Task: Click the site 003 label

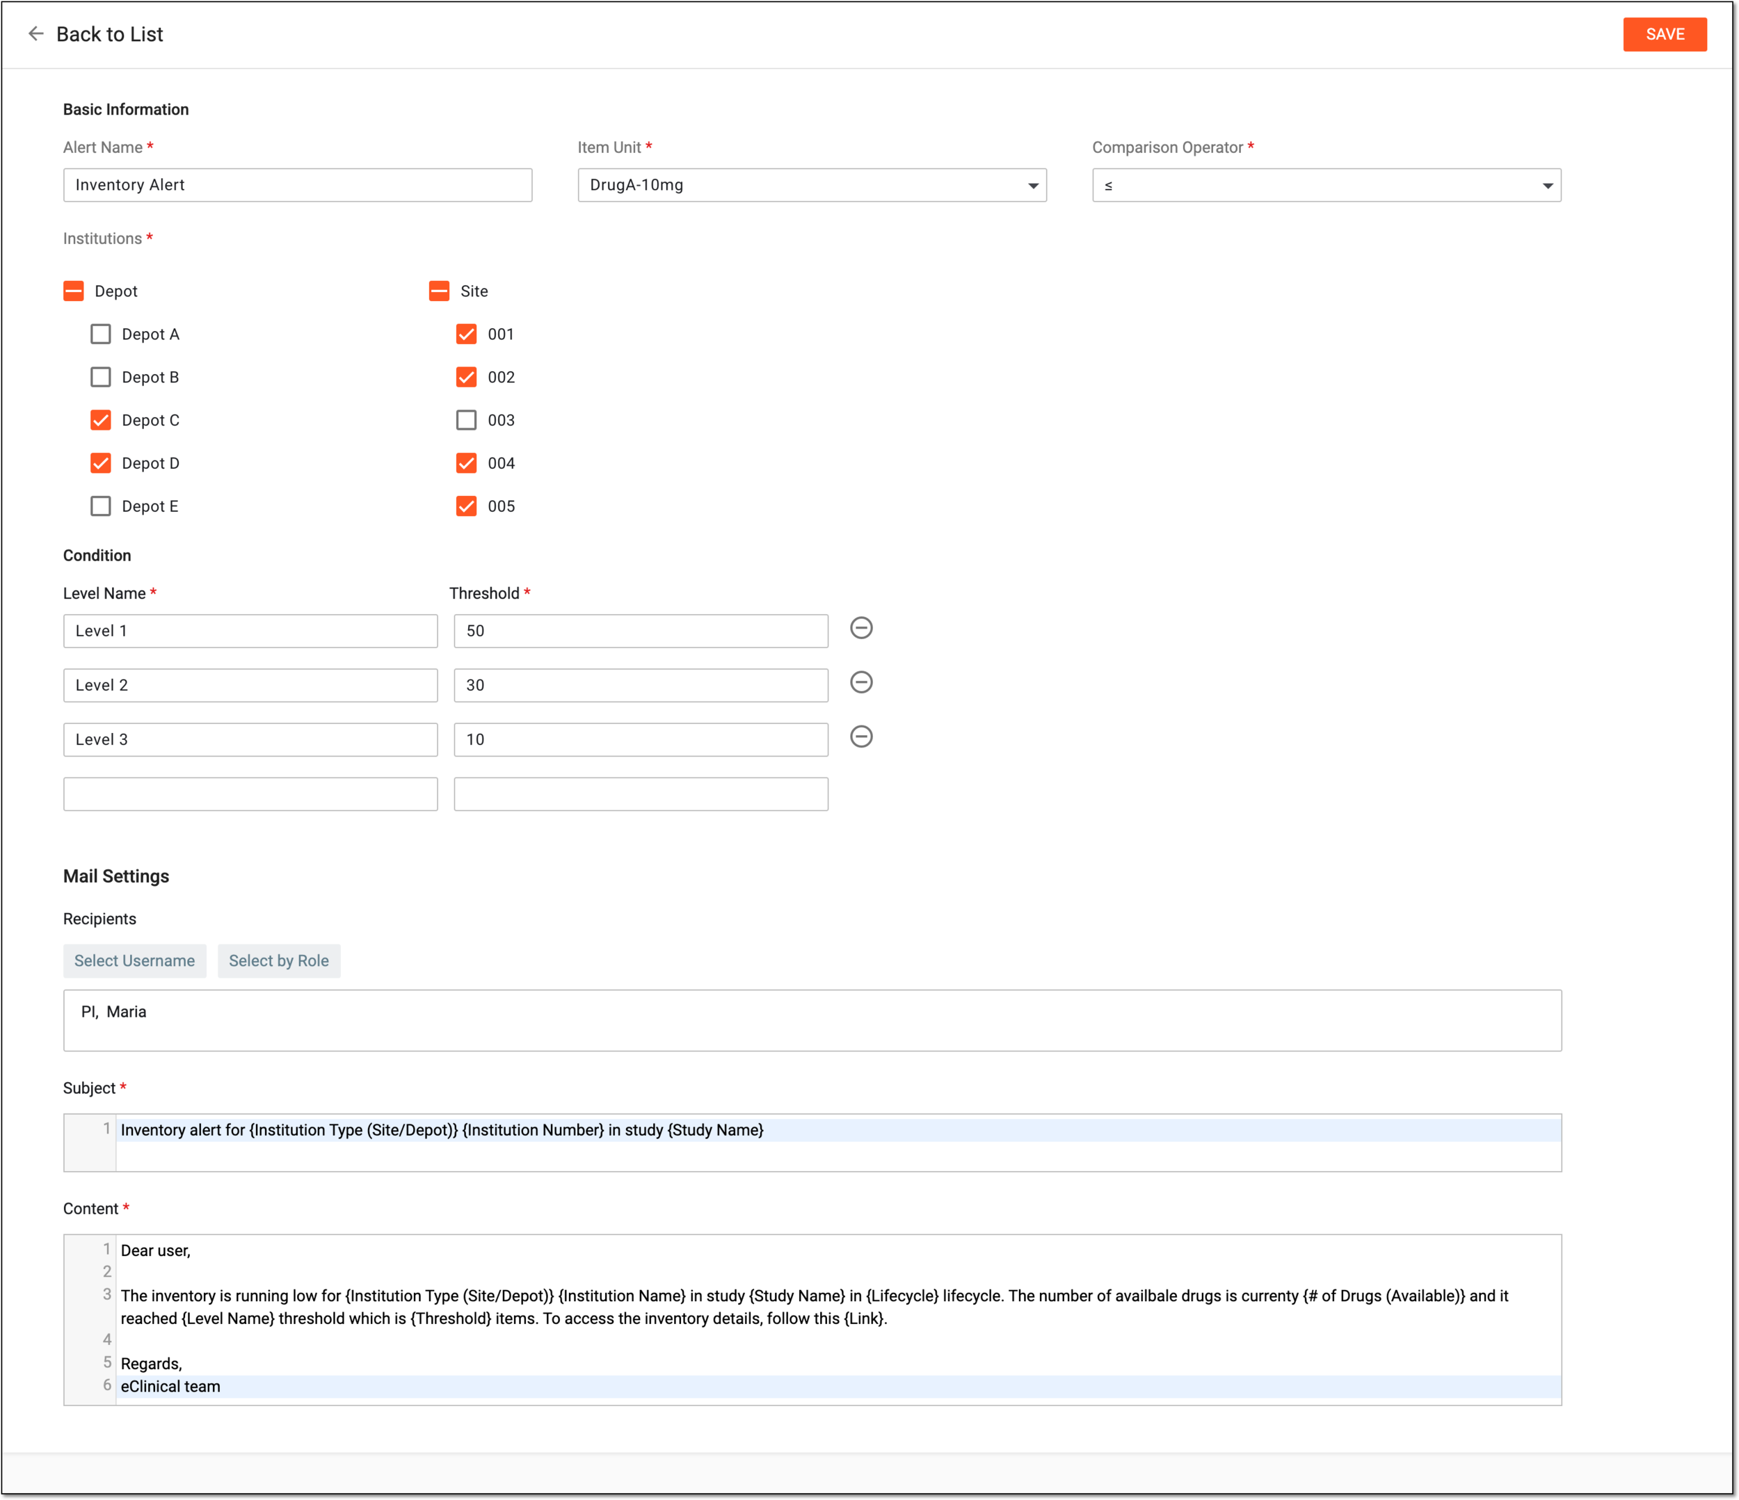Action: [501, 420]
